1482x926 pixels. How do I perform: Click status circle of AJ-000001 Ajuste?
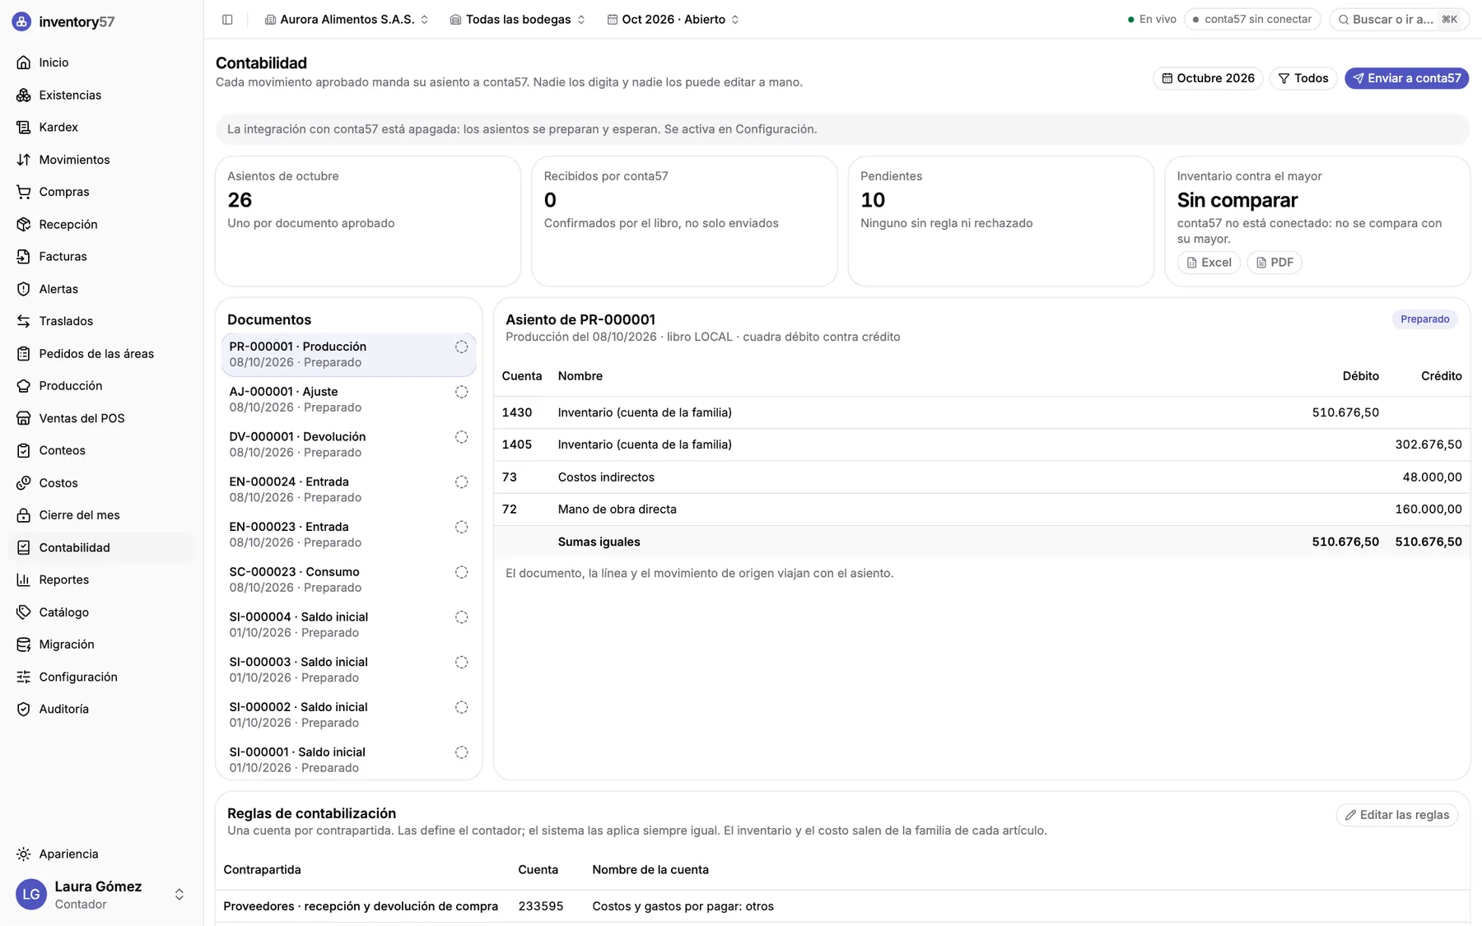[x=462, y=392]
